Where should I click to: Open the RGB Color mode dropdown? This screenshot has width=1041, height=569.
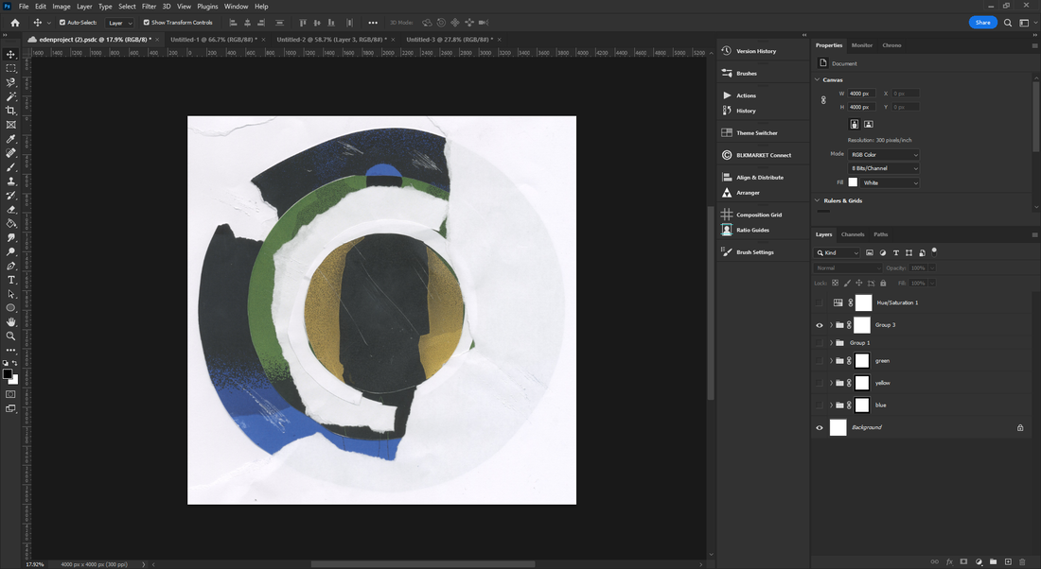[884, 154]
